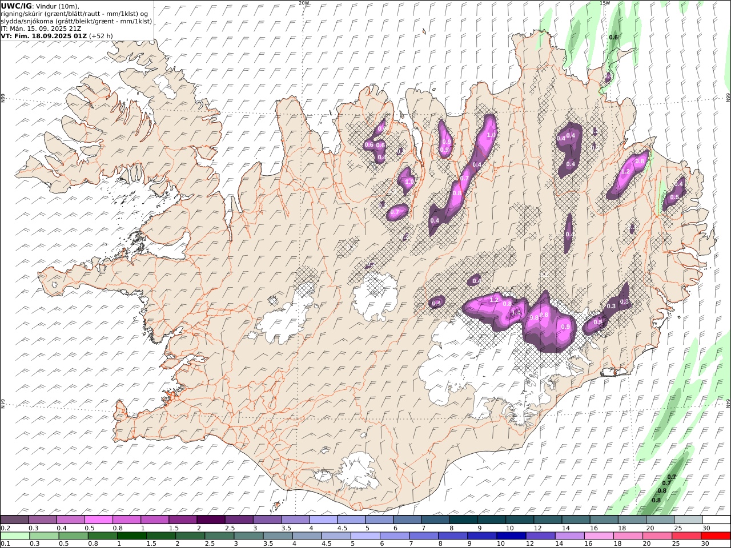
Task: Click the initial time 'IT: Mán. 15. 09. 2025 21Z'
Action: coord(42,29)
